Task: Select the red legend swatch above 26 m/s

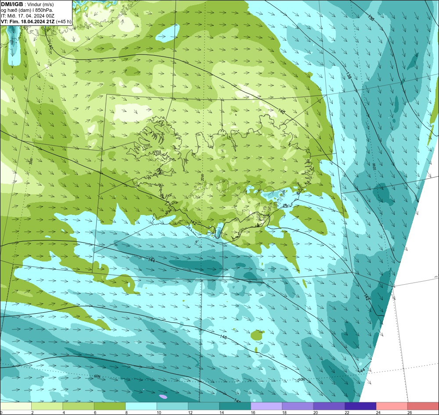Action: [x=423, y=406]
